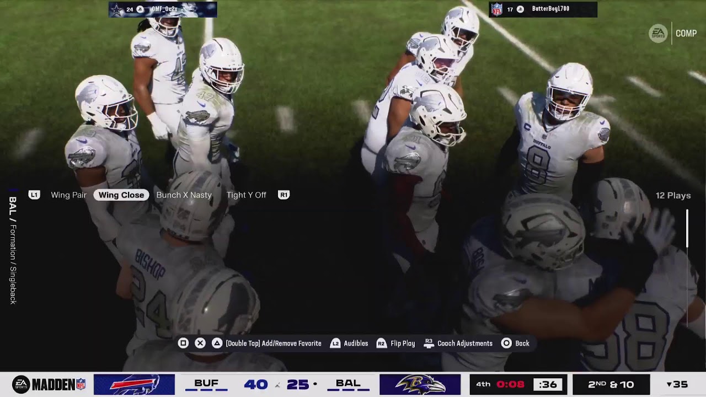Choose the Bunch X Nasty formation
The height and width of the screenshot is (397, 706).
[184, 195]
